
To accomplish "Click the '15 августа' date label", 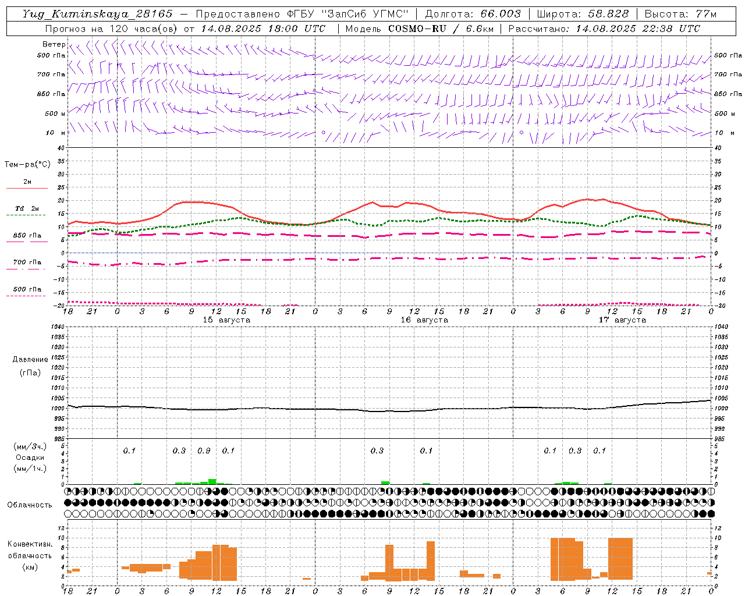I will (x=226, y=320).
